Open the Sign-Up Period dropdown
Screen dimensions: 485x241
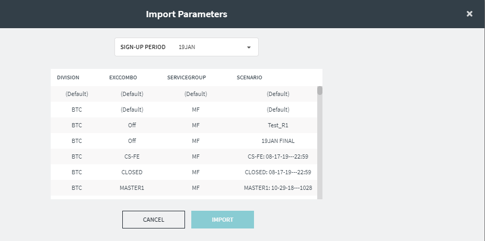pos(187,47)
